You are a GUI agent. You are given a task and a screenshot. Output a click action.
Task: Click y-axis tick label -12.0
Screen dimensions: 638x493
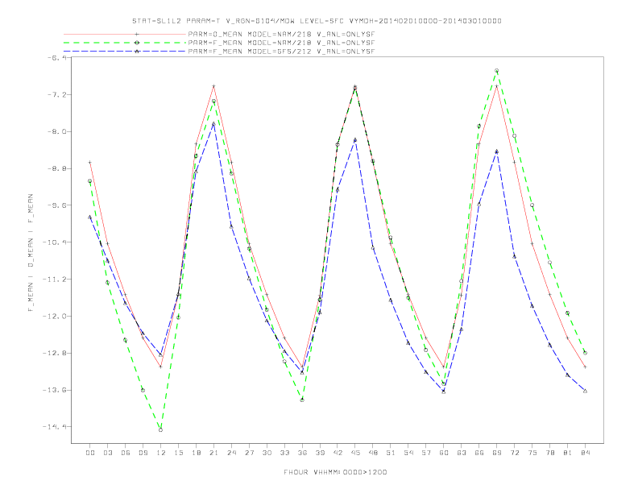55,316
